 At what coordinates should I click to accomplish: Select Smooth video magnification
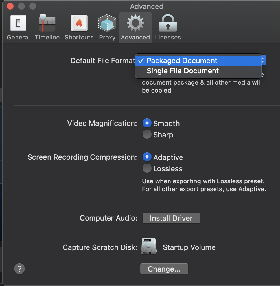click(x=147, y=123)
